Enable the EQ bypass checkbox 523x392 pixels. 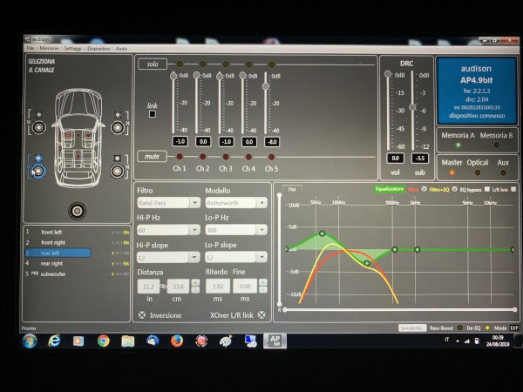point(487,189)
